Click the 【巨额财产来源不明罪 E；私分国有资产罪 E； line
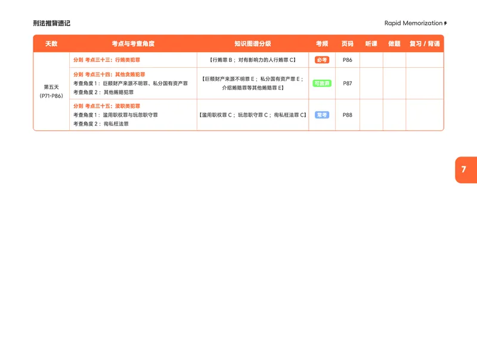 point(253,79)
